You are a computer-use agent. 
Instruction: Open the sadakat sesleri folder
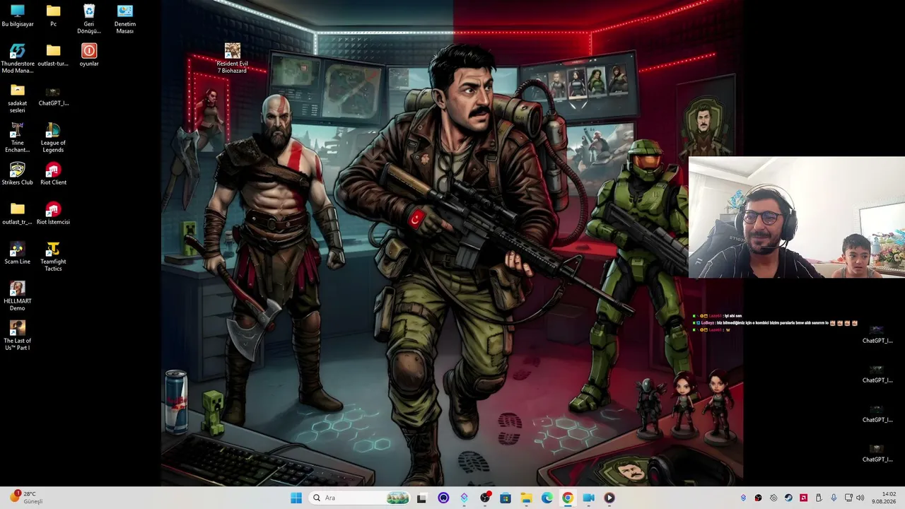pyautogui.click(x=18, y=98)
